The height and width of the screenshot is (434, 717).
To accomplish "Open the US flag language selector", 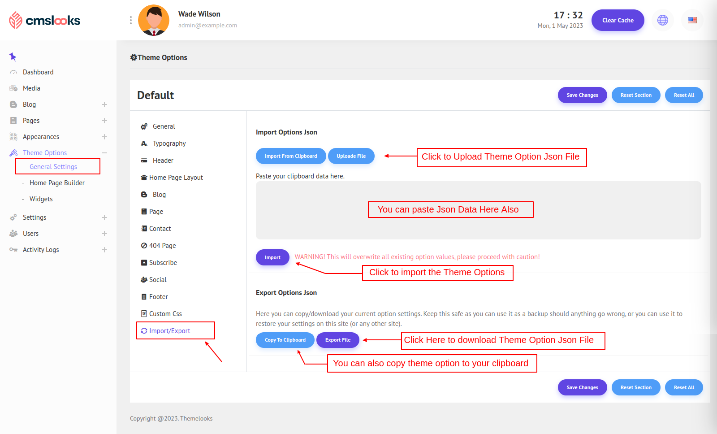I will [x=692, y=20].
